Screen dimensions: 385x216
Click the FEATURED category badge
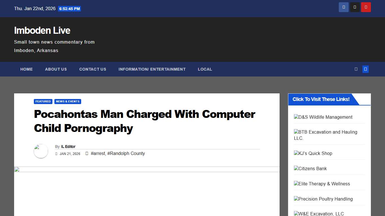pos(43,102)
